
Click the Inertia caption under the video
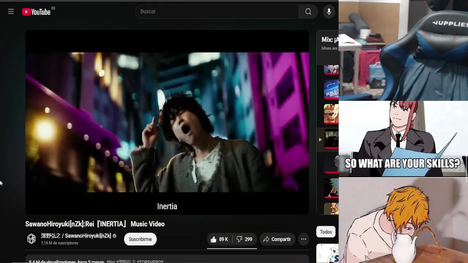pos(167,206)
